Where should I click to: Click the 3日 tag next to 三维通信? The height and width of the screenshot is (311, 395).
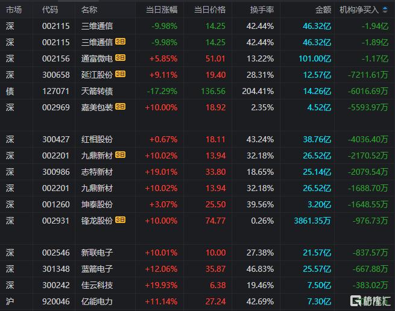121,42
